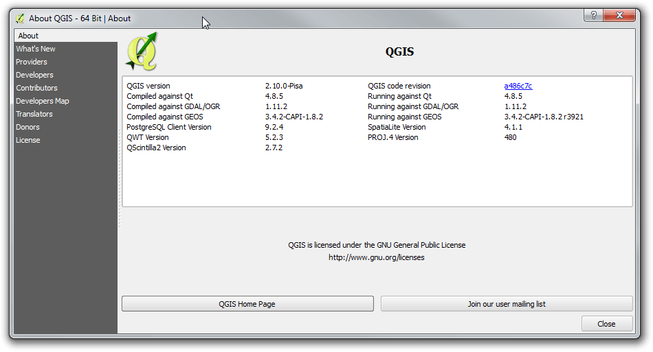
Task: Click the Running against GDAL/OGR label
Action: [413, 106]
